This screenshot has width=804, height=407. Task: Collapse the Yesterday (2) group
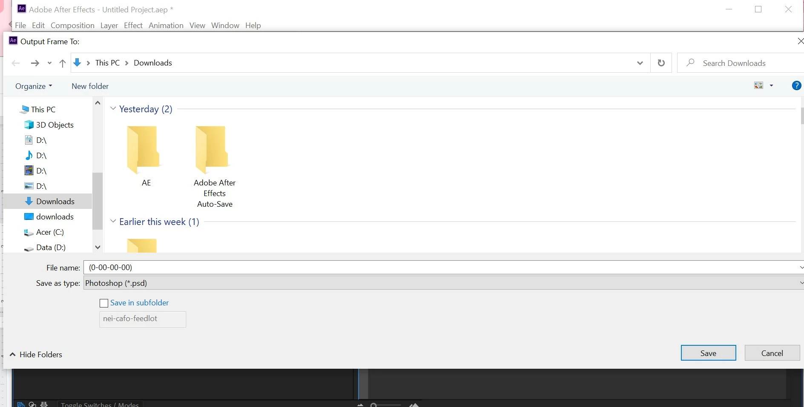113,108
